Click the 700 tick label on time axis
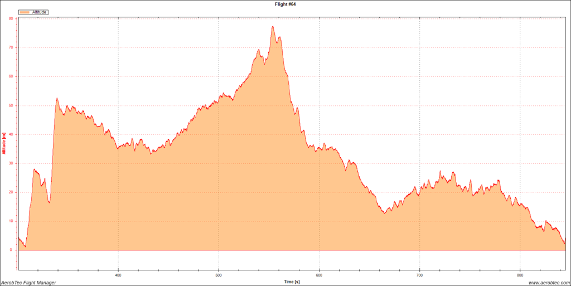This screenshot has height=286, width=571. (x=419, y=275)
